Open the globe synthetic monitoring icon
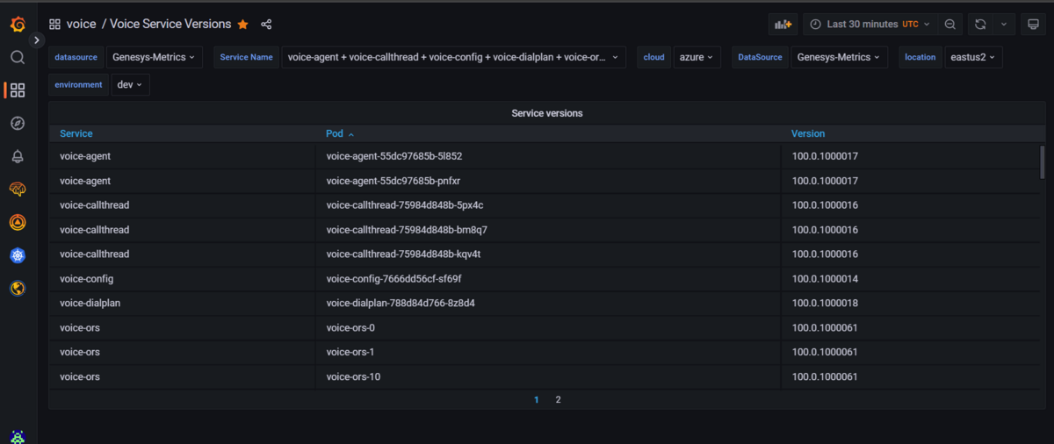Image resolution: width=1054 pixels, height=444 pixels. point(18,288)
